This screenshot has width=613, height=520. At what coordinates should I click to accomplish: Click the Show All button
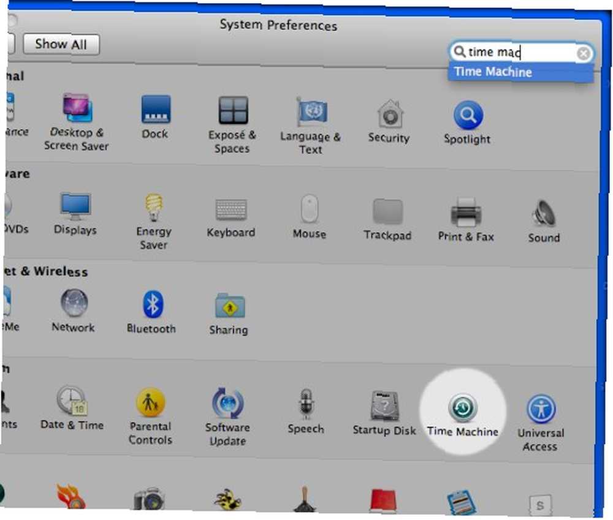pyautogui.click(x=61, y=44)
